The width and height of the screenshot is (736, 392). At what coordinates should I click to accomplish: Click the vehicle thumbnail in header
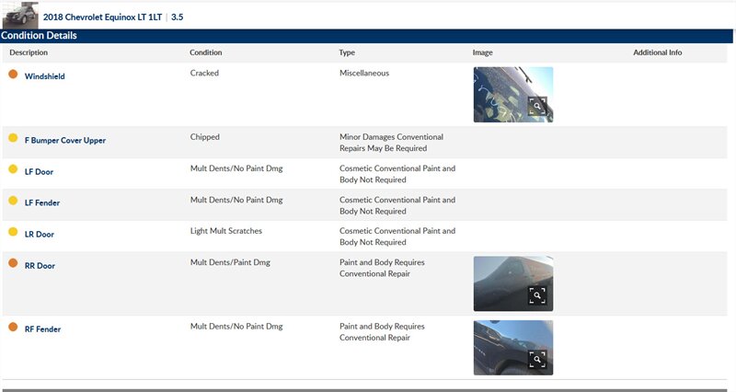(20, 16)
